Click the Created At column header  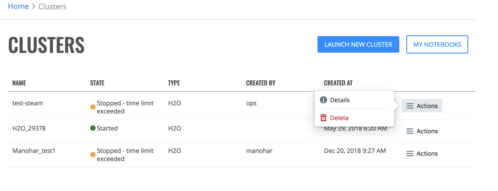pyautogui.click(x=338, y=83)
